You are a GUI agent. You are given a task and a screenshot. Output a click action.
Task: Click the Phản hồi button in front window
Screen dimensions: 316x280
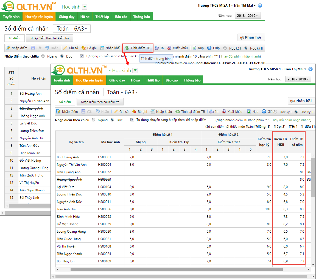pyautogui.click(x=301, y=101)
